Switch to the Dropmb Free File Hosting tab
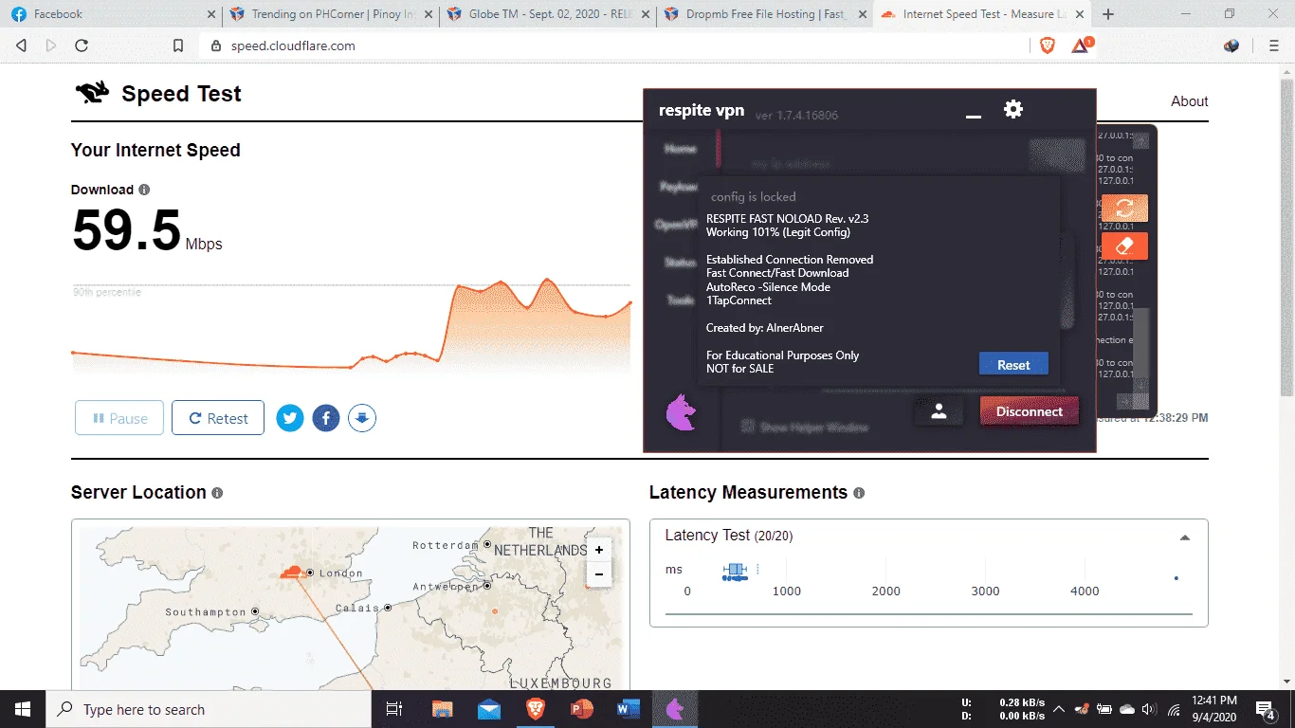The width and height of the screenshot is (1295, 728). (766, 14)
